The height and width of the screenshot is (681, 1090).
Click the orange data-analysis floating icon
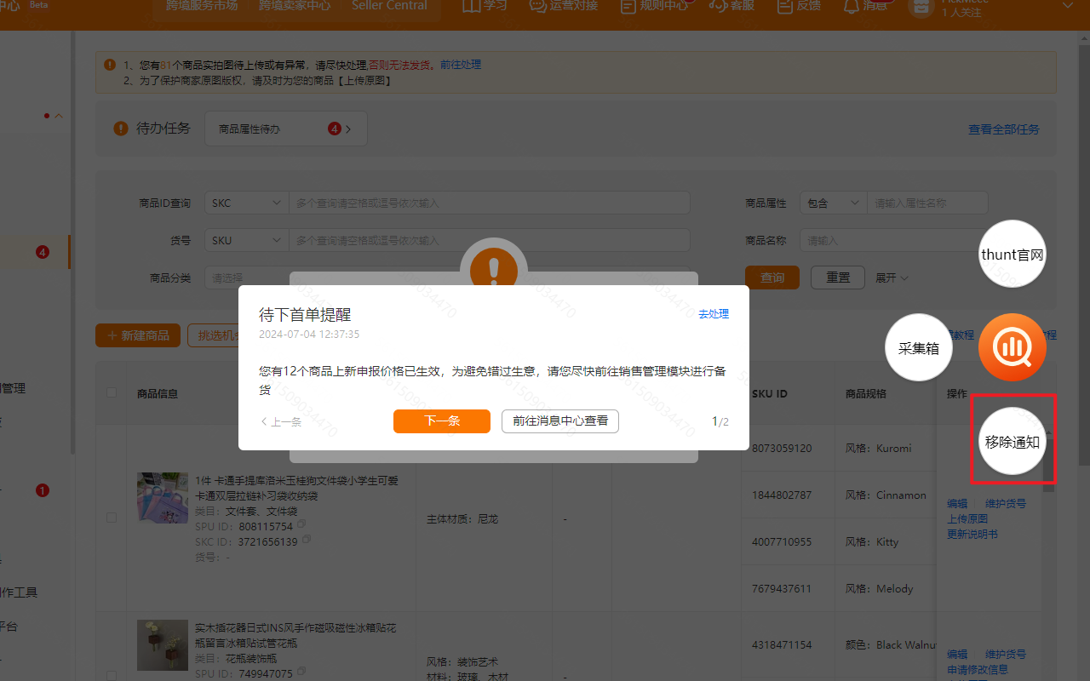pyautogui.click(x=1013, y=347)
